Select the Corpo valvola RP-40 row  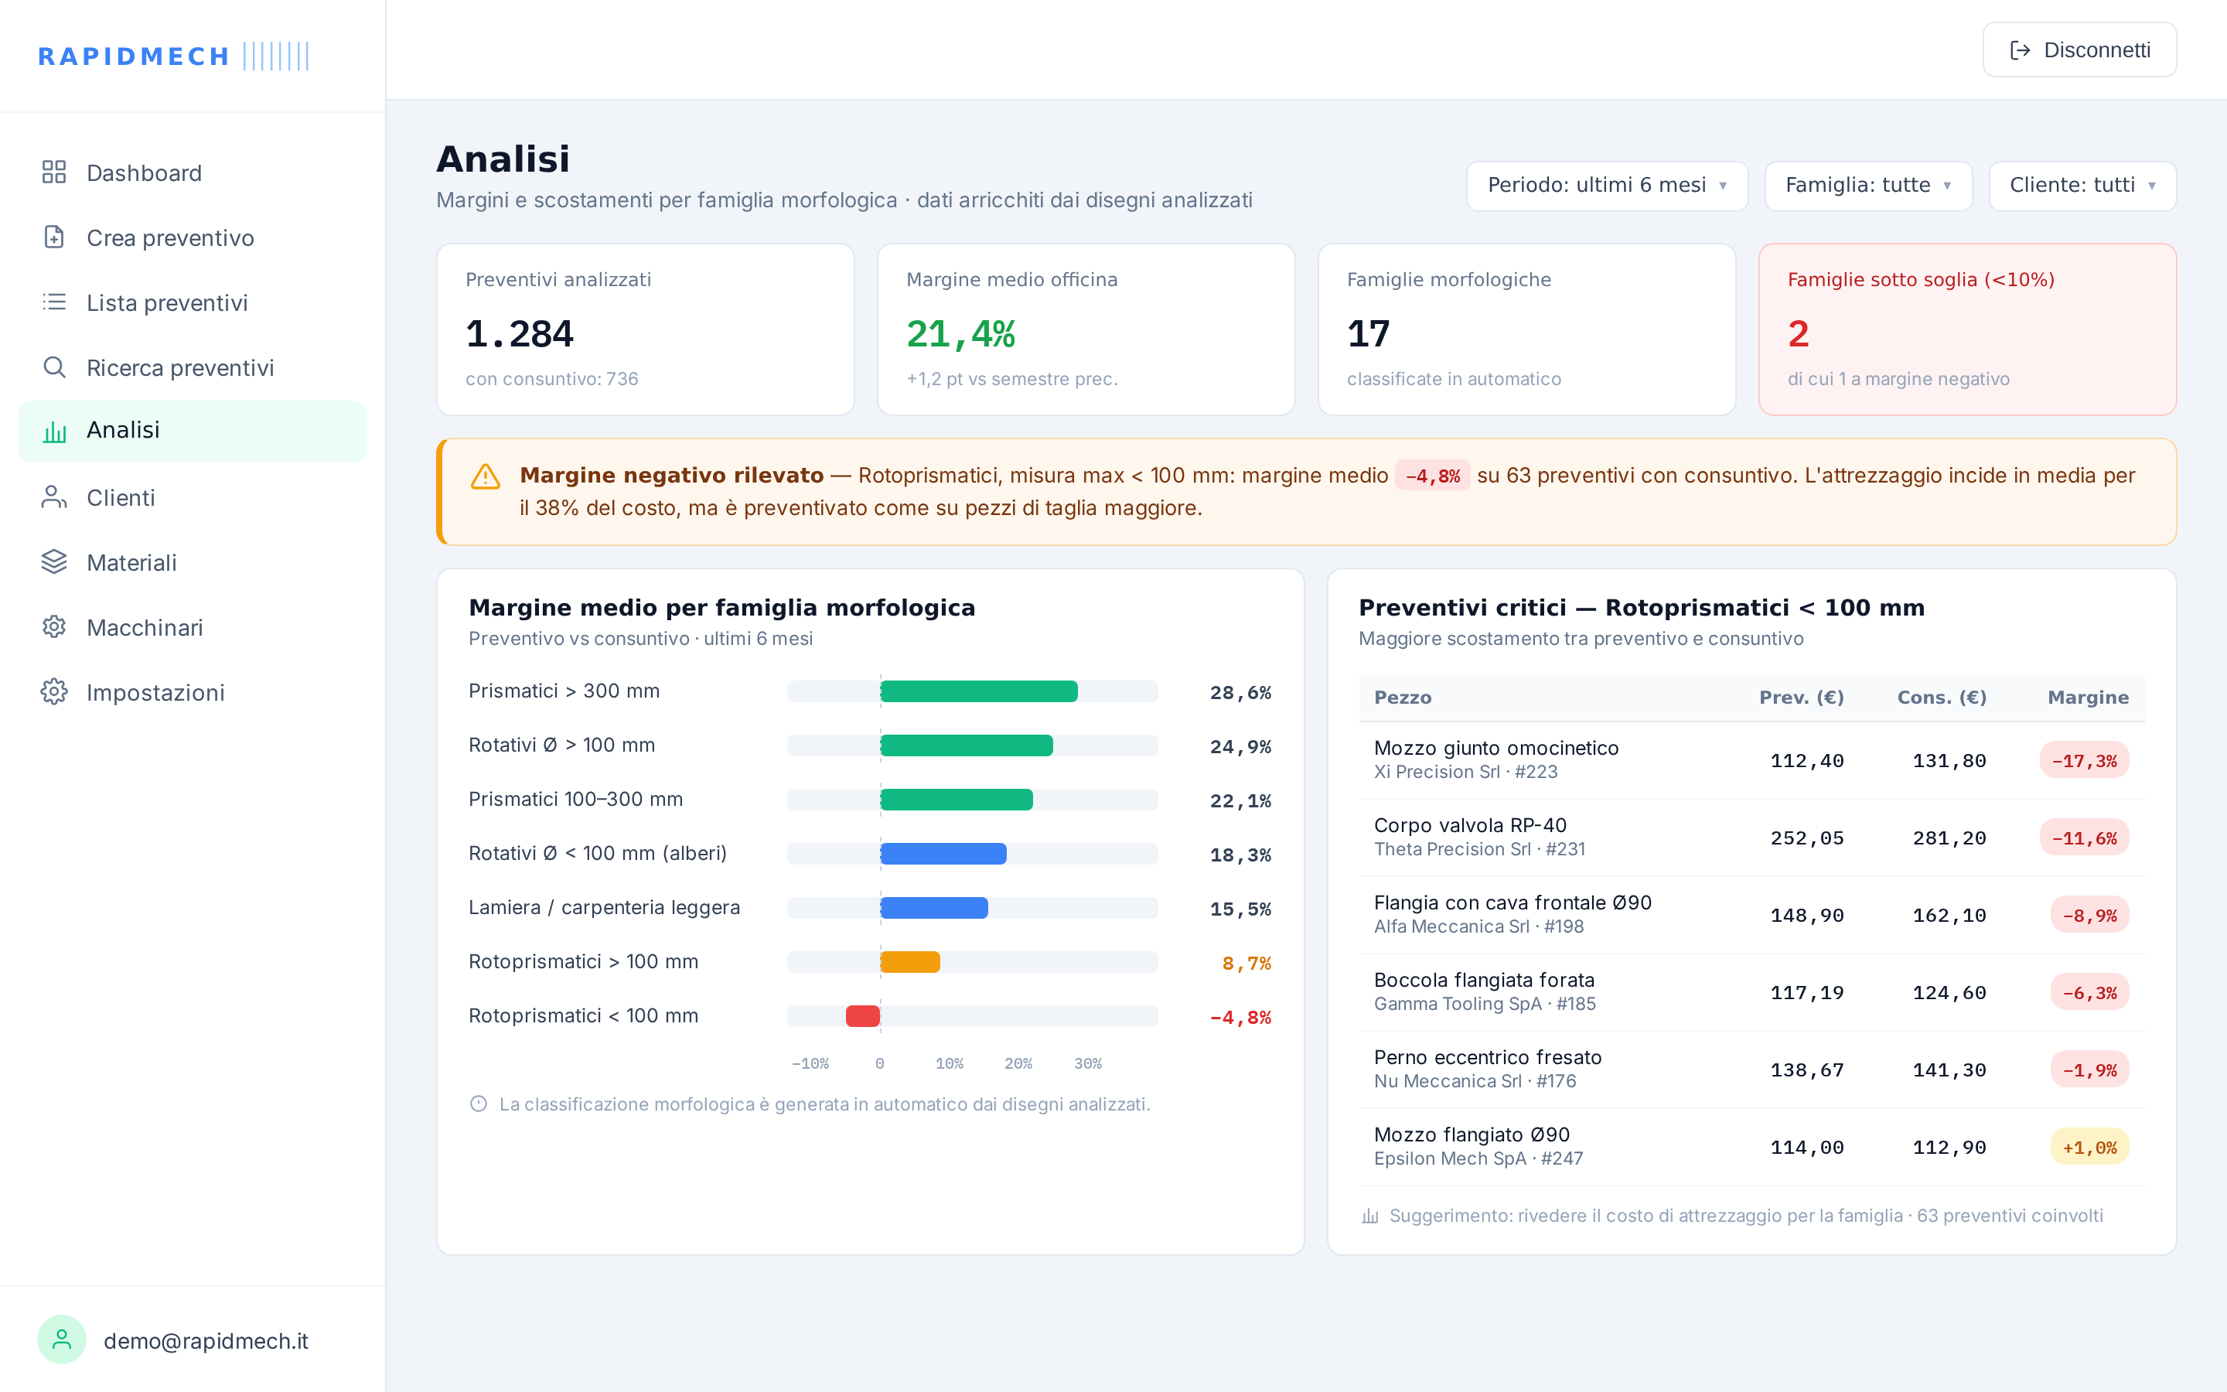point(1751,838)
